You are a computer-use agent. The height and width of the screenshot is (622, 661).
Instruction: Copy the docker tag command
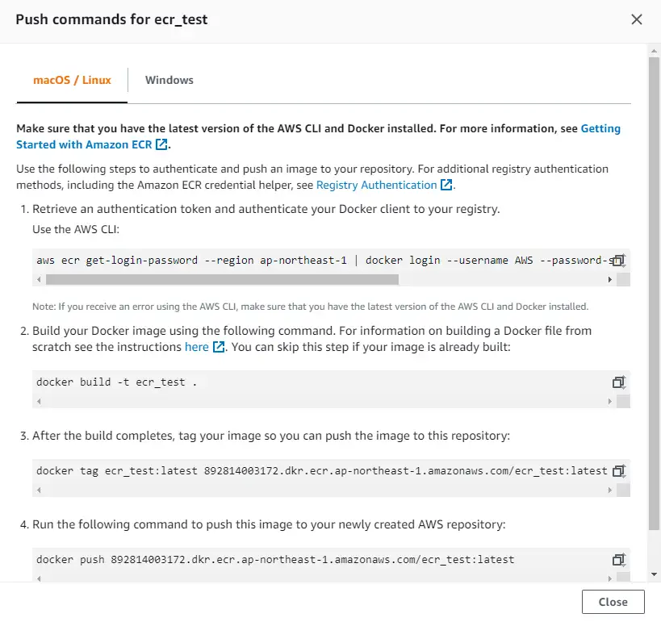pos(618,470)
